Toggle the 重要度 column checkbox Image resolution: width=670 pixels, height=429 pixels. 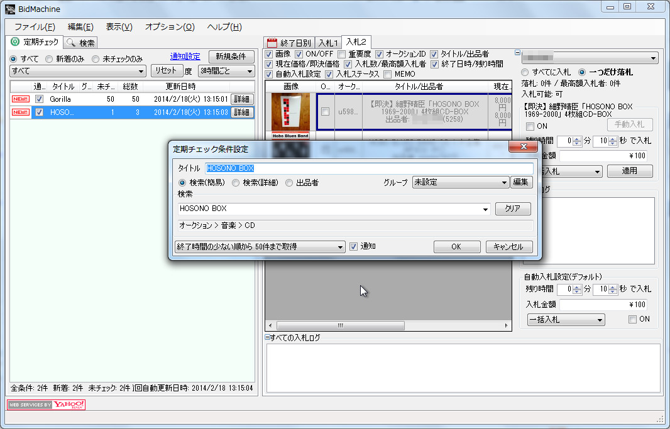click(x=341, y=53)
